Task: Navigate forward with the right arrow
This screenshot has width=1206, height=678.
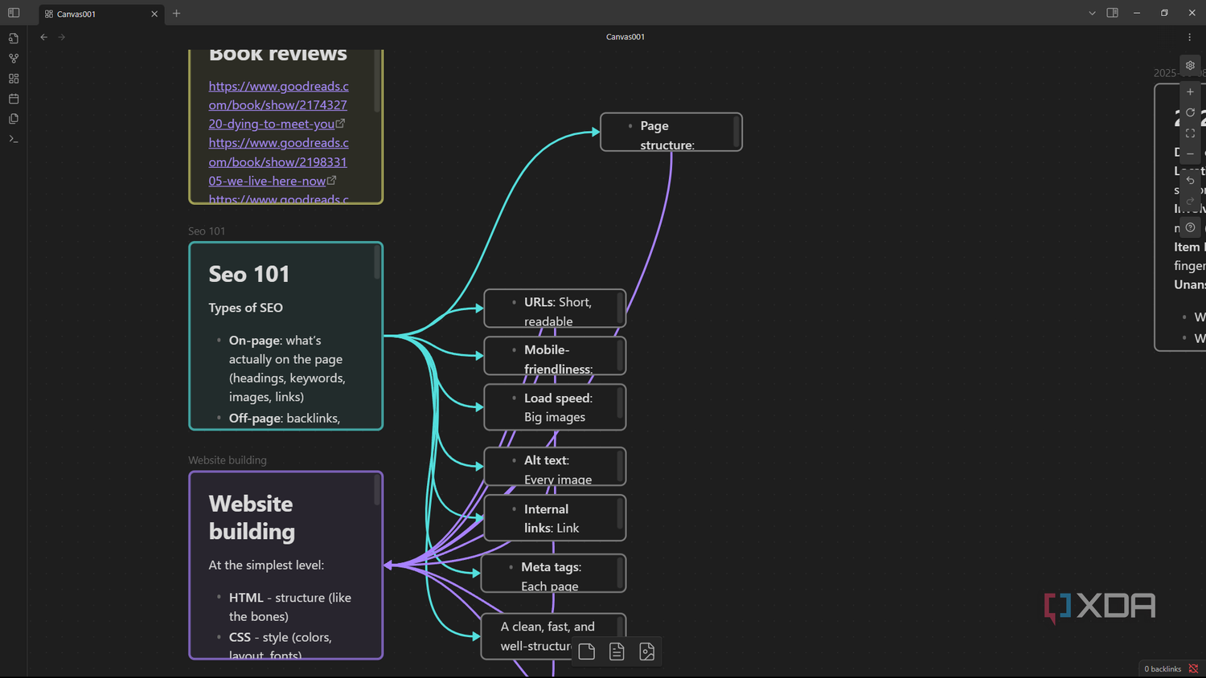Action: [x=62, y=37]
